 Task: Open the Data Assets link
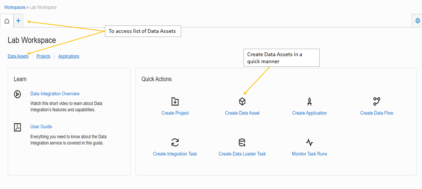click(x=18, y=56)
